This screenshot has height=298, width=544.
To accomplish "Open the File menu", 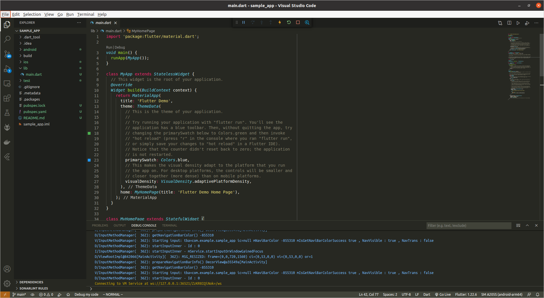I will click(x=5, y=14).
